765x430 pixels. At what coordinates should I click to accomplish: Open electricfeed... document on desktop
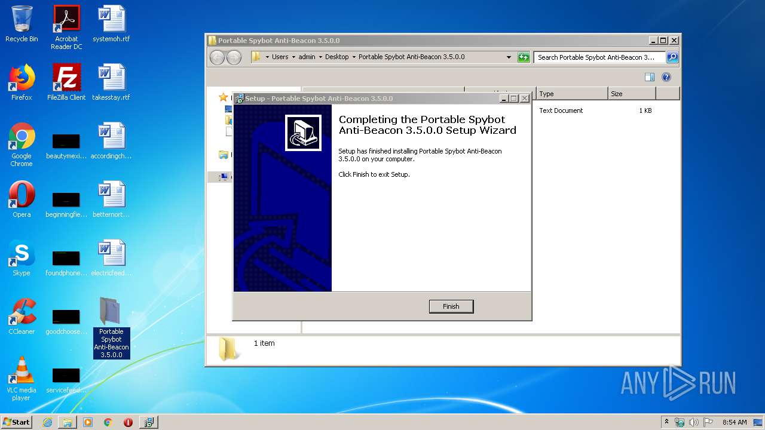click(111, 258)
